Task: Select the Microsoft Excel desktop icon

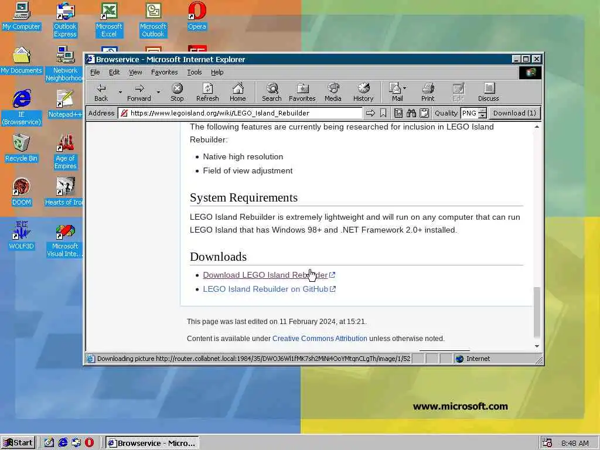Action: [109, 20]
